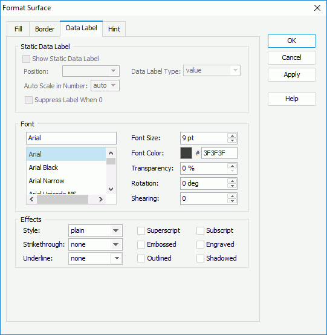Click the Shearing value field
Viewport: 327px width, 335px height.
coord(204,198)
